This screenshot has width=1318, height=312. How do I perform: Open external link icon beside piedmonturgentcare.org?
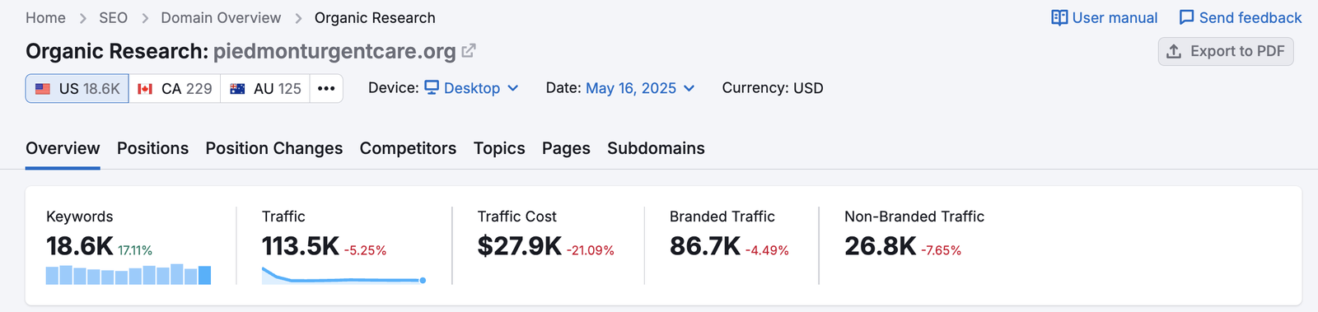pos(469,50)
